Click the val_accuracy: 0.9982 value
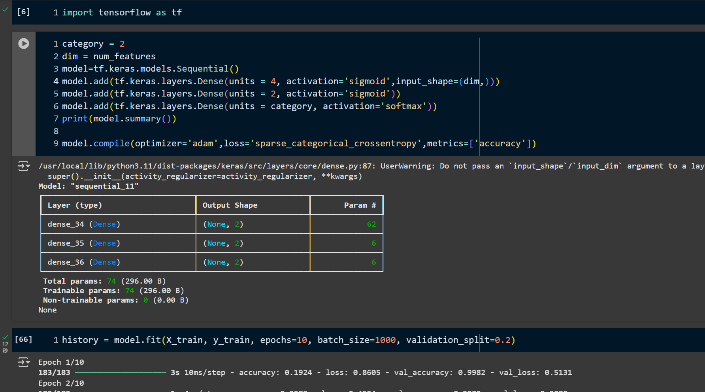Image resolution: width=705 pixels, height=392 pixels. tap(471, 372)
